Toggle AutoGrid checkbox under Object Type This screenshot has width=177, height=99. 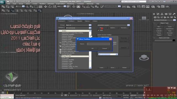(158, 25)
